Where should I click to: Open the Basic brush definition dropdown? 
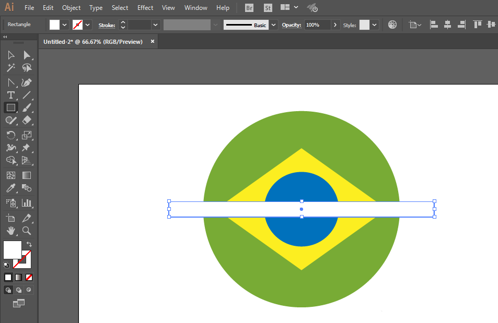tap(273, 25)
